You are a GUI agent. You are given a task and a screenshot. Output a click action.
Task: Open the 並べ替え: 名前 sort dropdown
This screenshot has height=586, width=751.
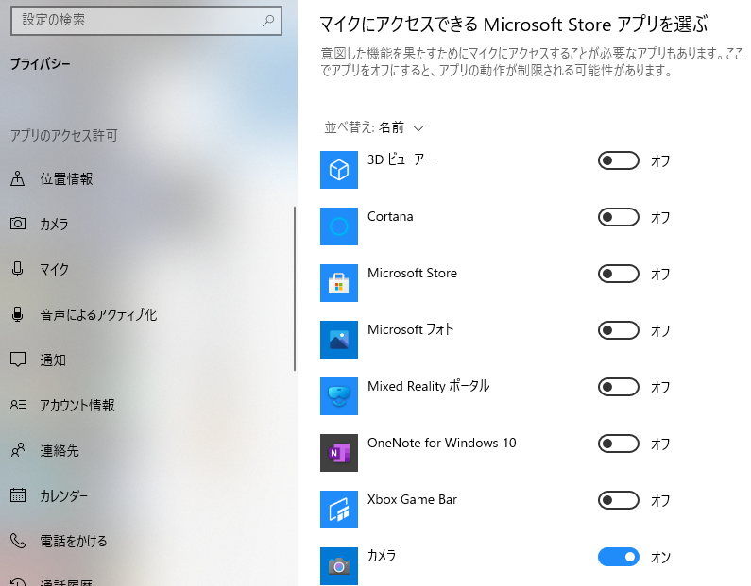pos(374,127)
